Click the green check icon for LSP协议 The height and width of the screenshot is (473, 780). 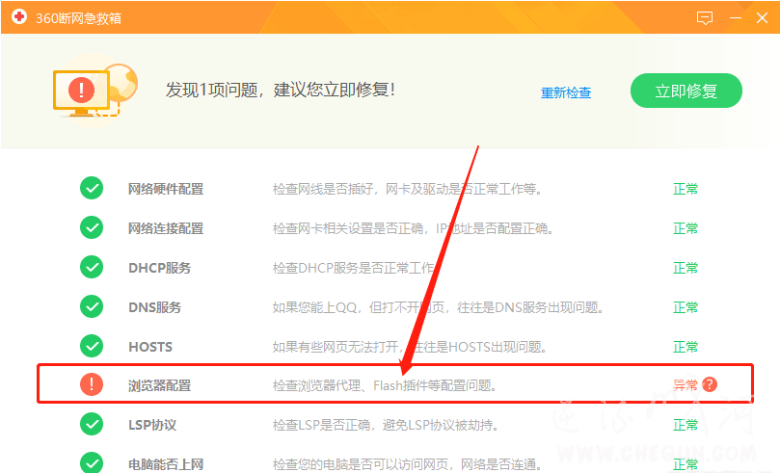[92, 424]
